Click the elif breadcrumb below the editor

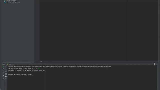[41, 62]
